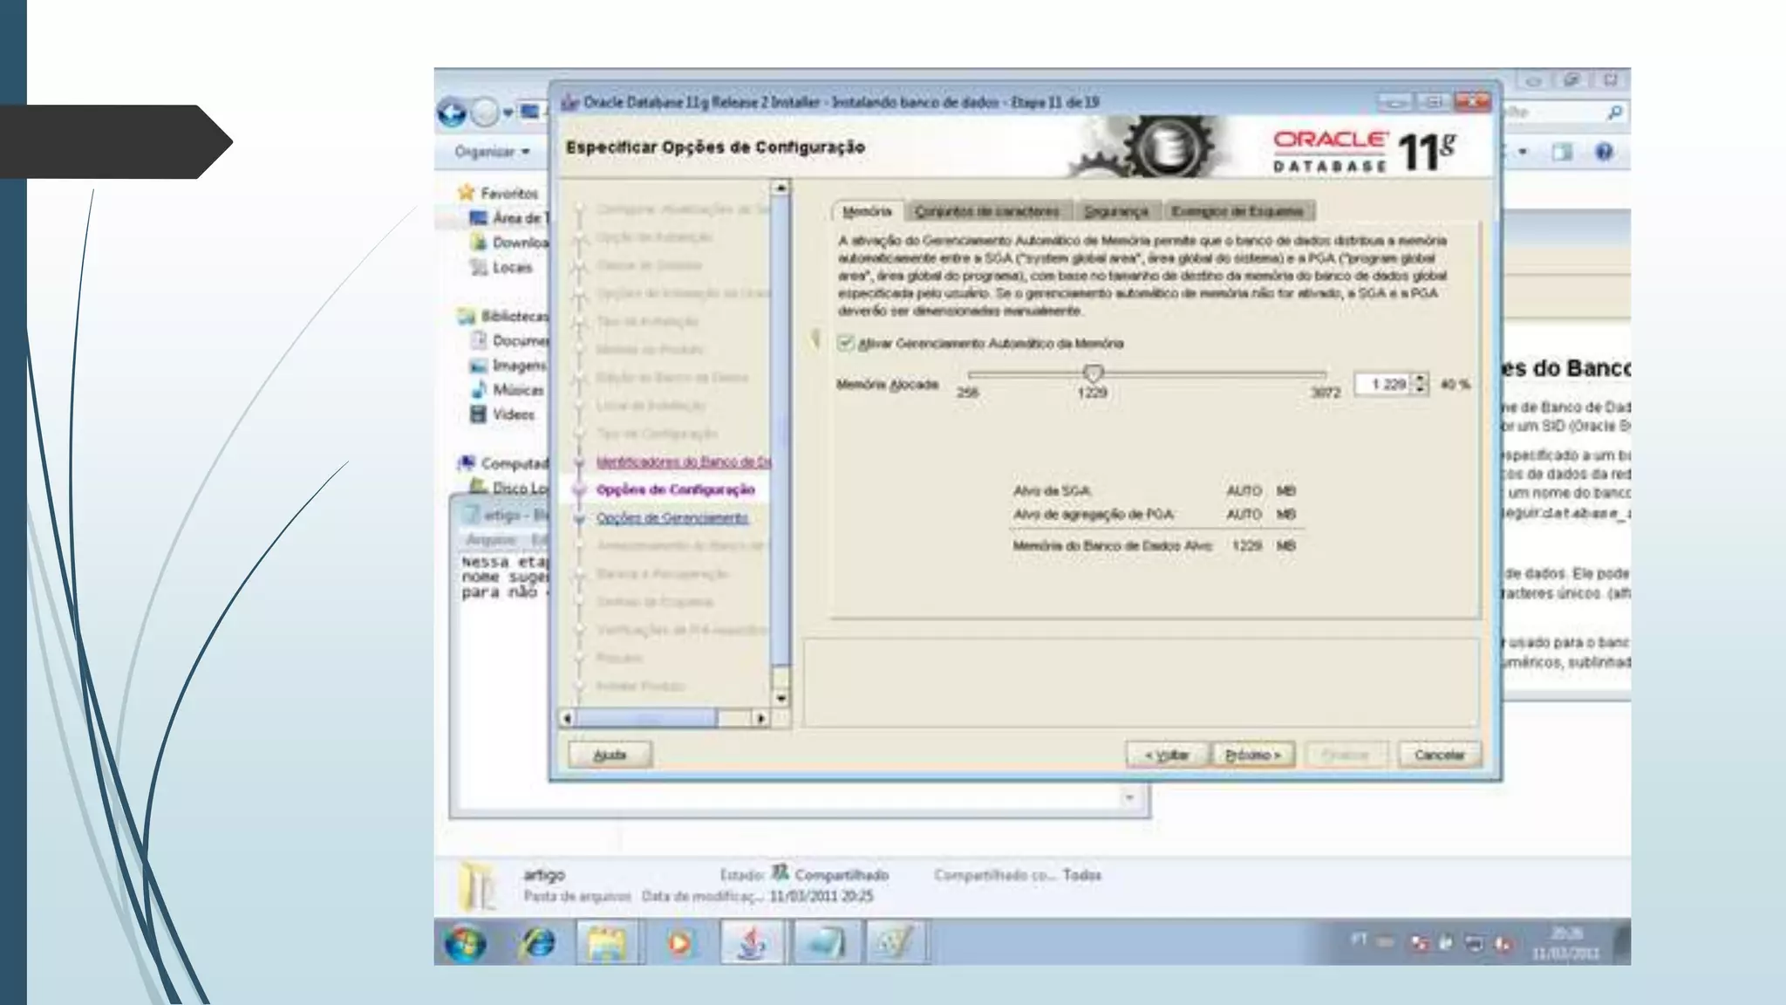Click the Windows Start orb

[465, 943]
